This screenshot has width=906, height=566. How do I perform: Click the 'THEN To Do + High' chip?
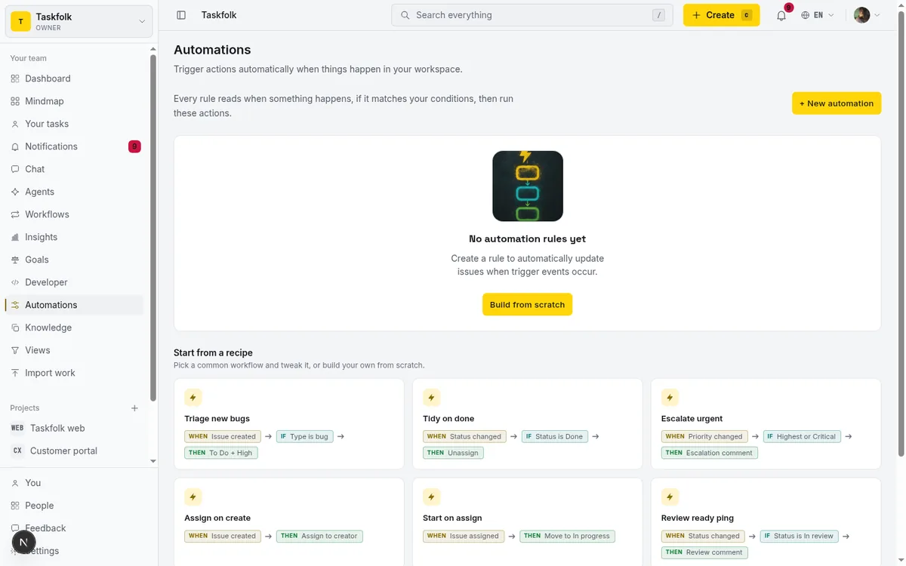[220, 453]
